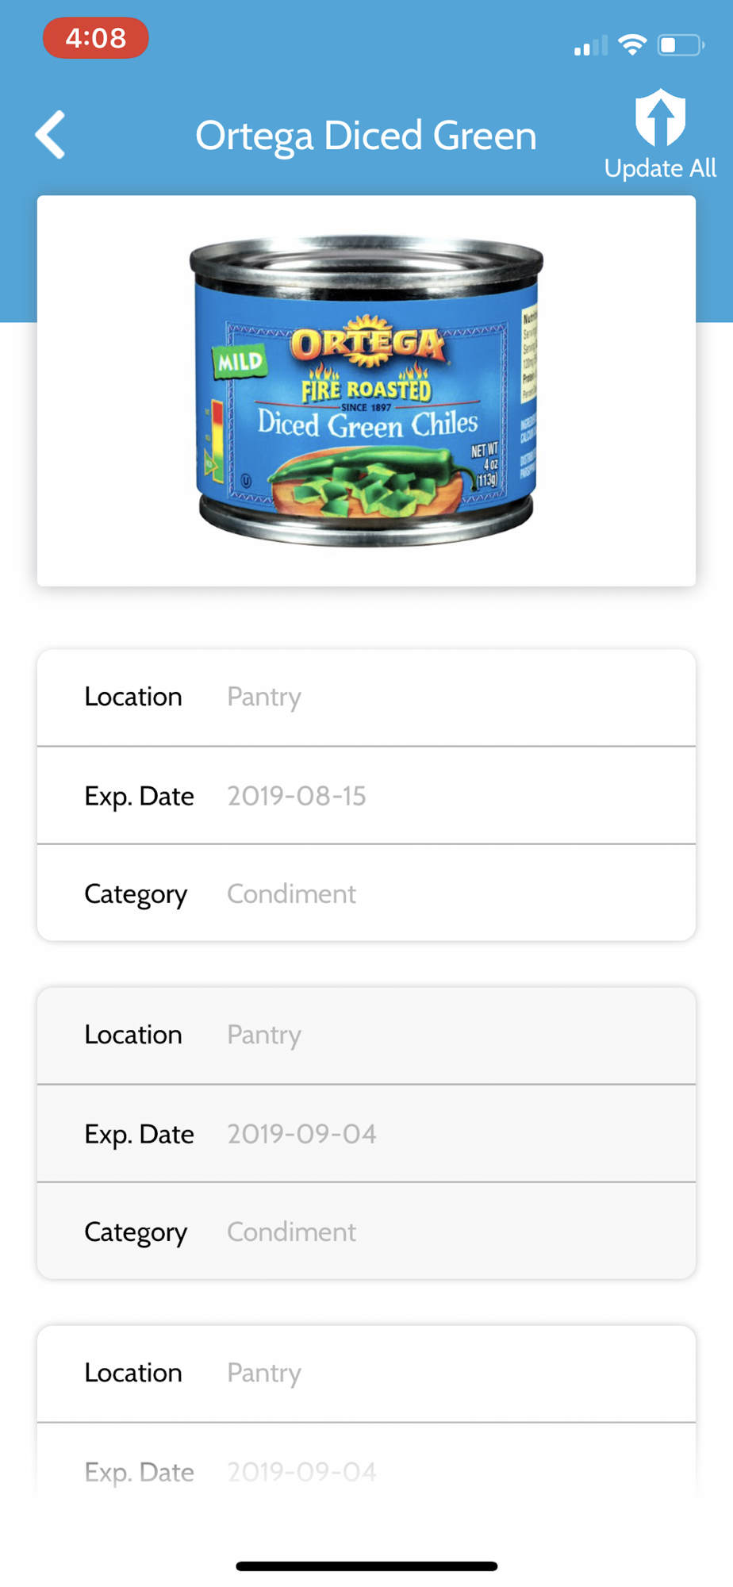
Task: Tap the battery status icon
Action: [681, 44]
